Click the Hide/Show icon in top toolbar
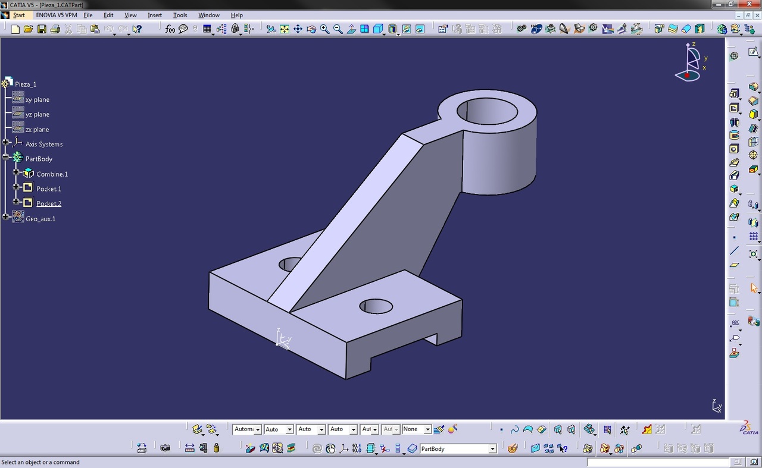Screen dimensions: 762x468 pyautogui.click(x=406, y=29)
